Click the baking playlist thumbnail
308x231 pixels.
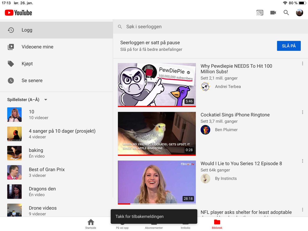pos(14,153)
